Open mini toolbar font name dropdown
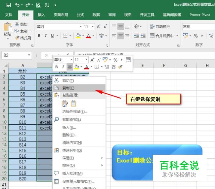This screenshot has height=189, width=215. pyautogui.click(x=71, y=60)
